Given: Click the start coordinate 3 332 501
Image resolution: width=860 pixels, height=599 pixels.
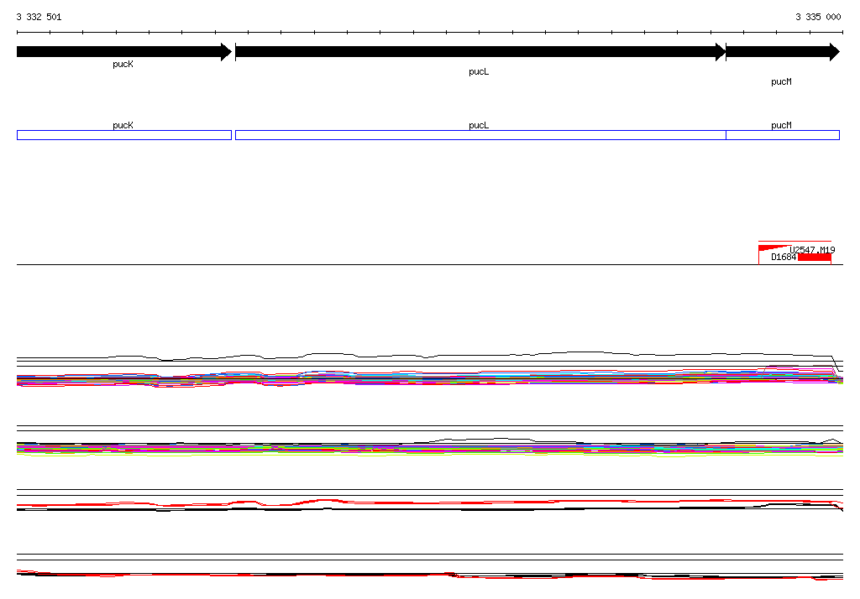Looking at the screenshot, I should coord(39,17).
